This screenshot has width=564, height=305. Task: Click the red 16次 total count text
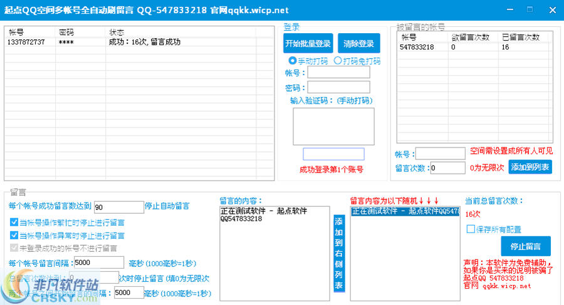(473, 214)
